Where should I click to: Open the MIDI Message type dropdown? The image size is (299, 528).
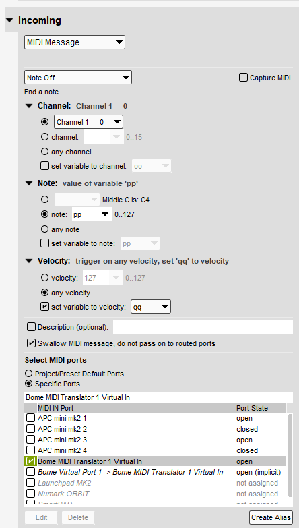pyautogui.click(x=75, y=42)
